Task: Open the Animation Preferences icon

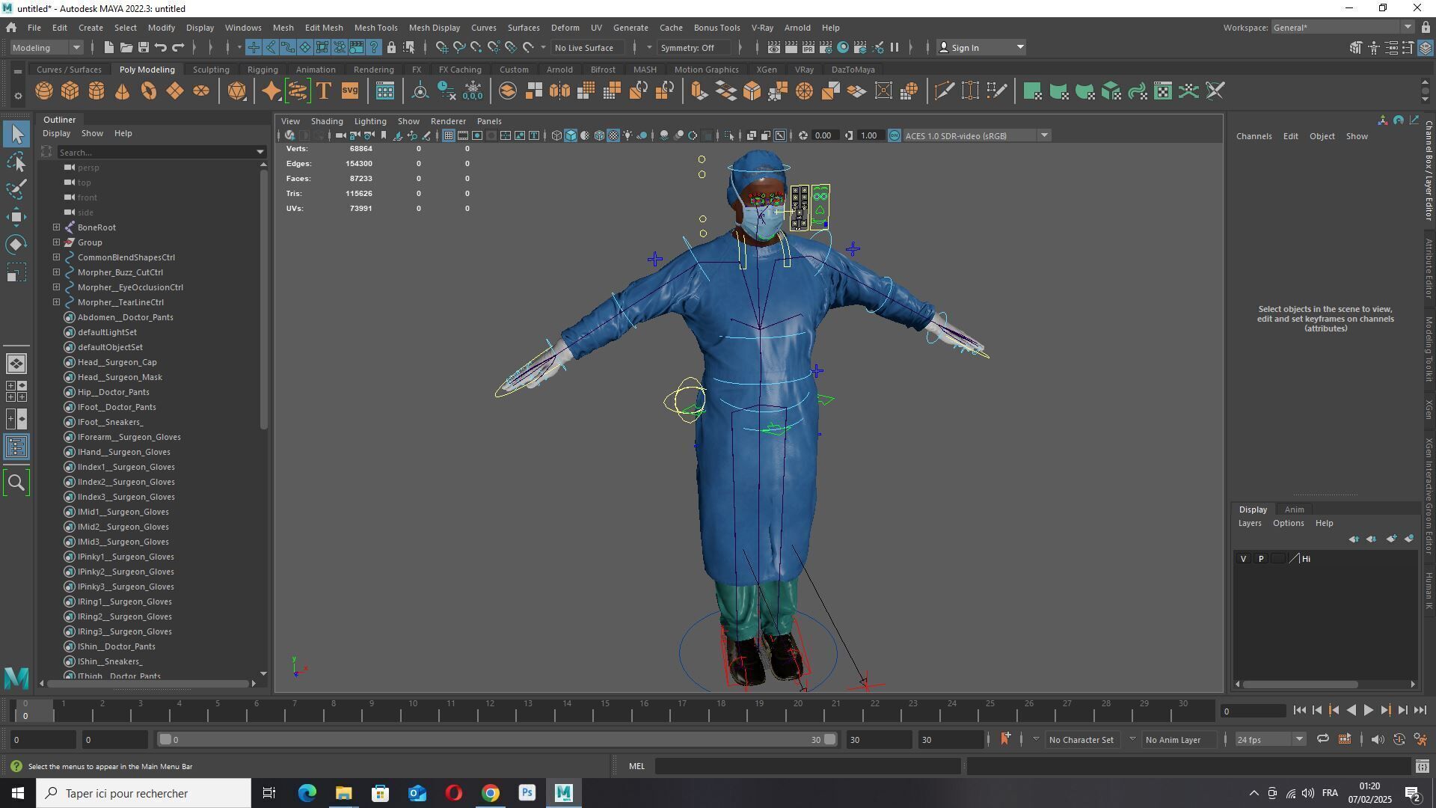Action: (x=1421, y=740)
